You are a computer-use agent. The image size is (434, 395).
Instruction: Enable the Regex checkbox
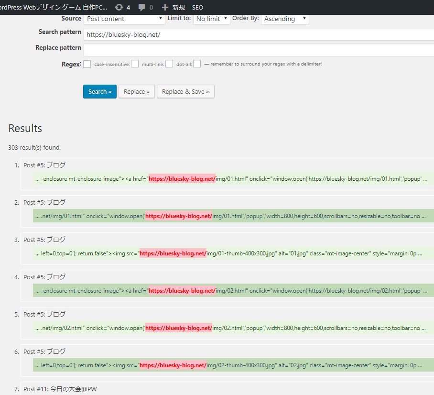tap(87, 64)
